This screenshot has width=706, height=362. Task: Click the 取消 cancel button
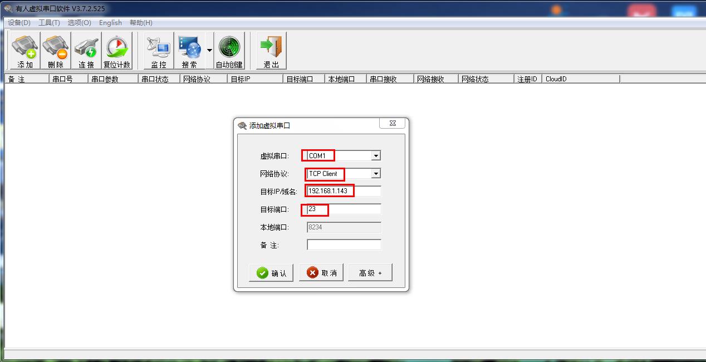(x=321, y=273)
